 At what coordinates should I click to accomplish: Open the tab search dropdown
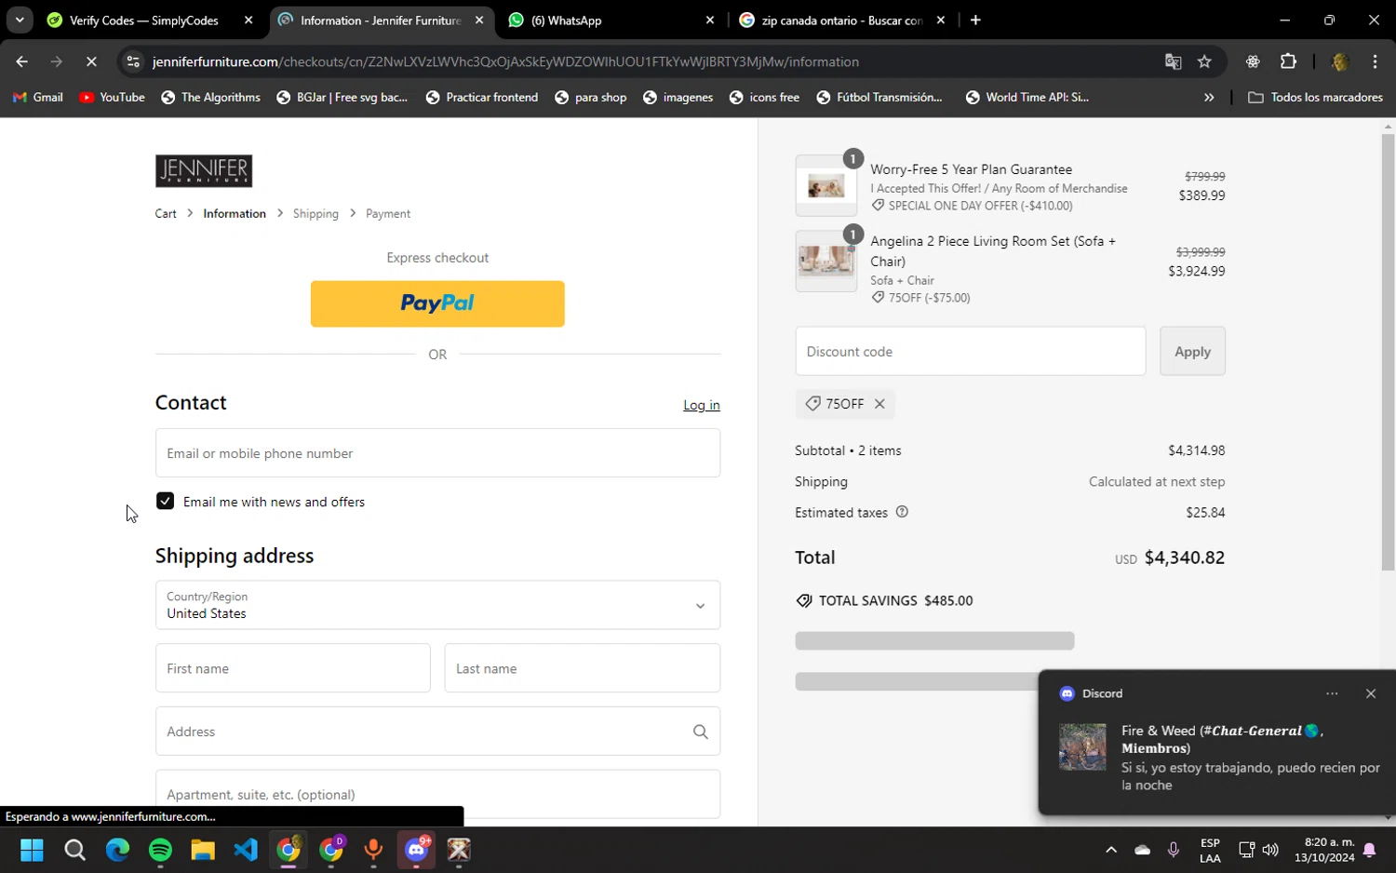click(20, 20)
